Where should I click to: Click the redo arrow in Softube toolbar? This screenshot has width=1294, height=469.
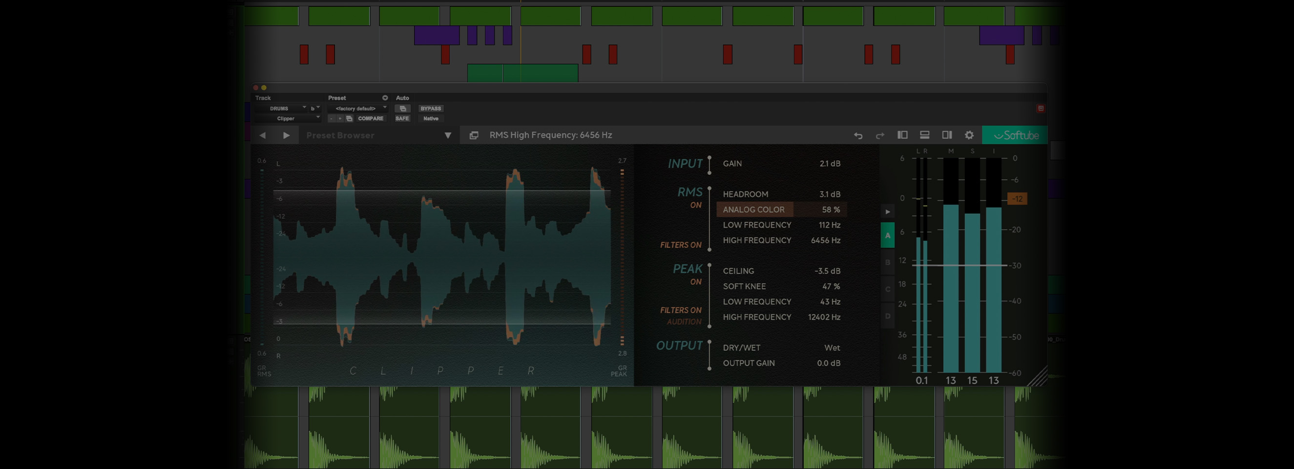pos(880,135)
